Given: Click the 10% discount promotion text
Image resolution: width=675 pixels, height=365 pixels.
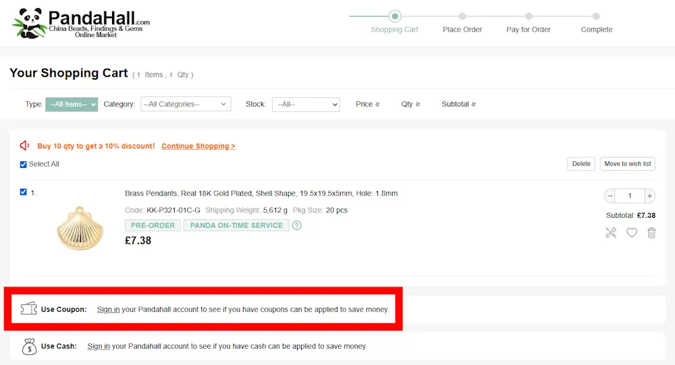Looking at the screenshot, I should (x=96, y=146).
